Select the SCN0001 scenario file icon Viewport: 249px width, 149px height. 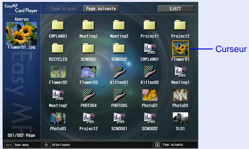tap(119, 118)
